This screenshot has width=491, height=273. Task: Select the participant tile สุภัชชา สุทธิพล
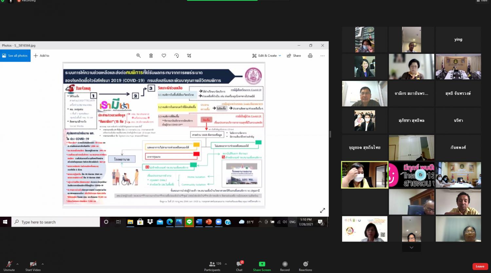click(x=411, y=121)
